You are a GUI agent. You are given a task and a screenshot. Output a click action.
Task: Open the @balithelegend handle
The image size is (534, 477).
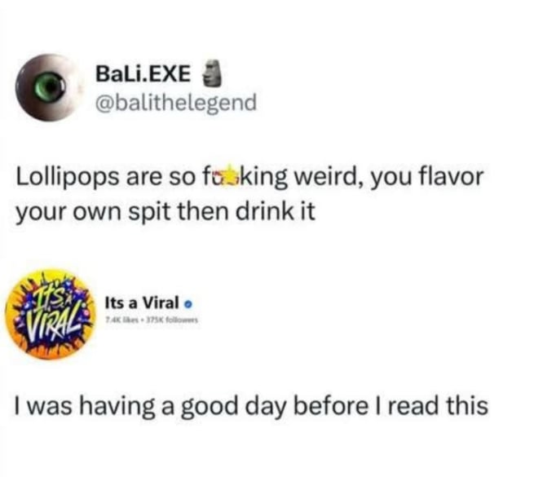pos(176,103)
